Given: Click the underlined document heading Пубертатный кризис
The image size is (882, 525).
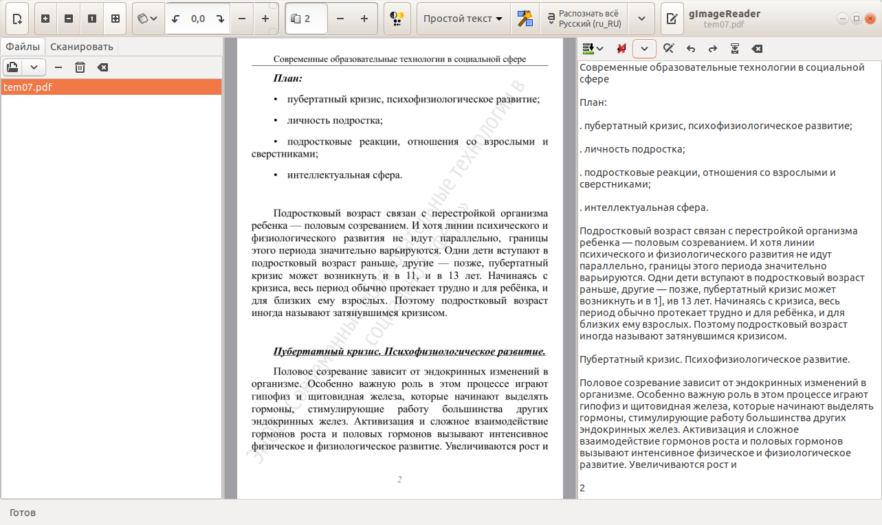Looking at the screenshot, I should [409, 351].
